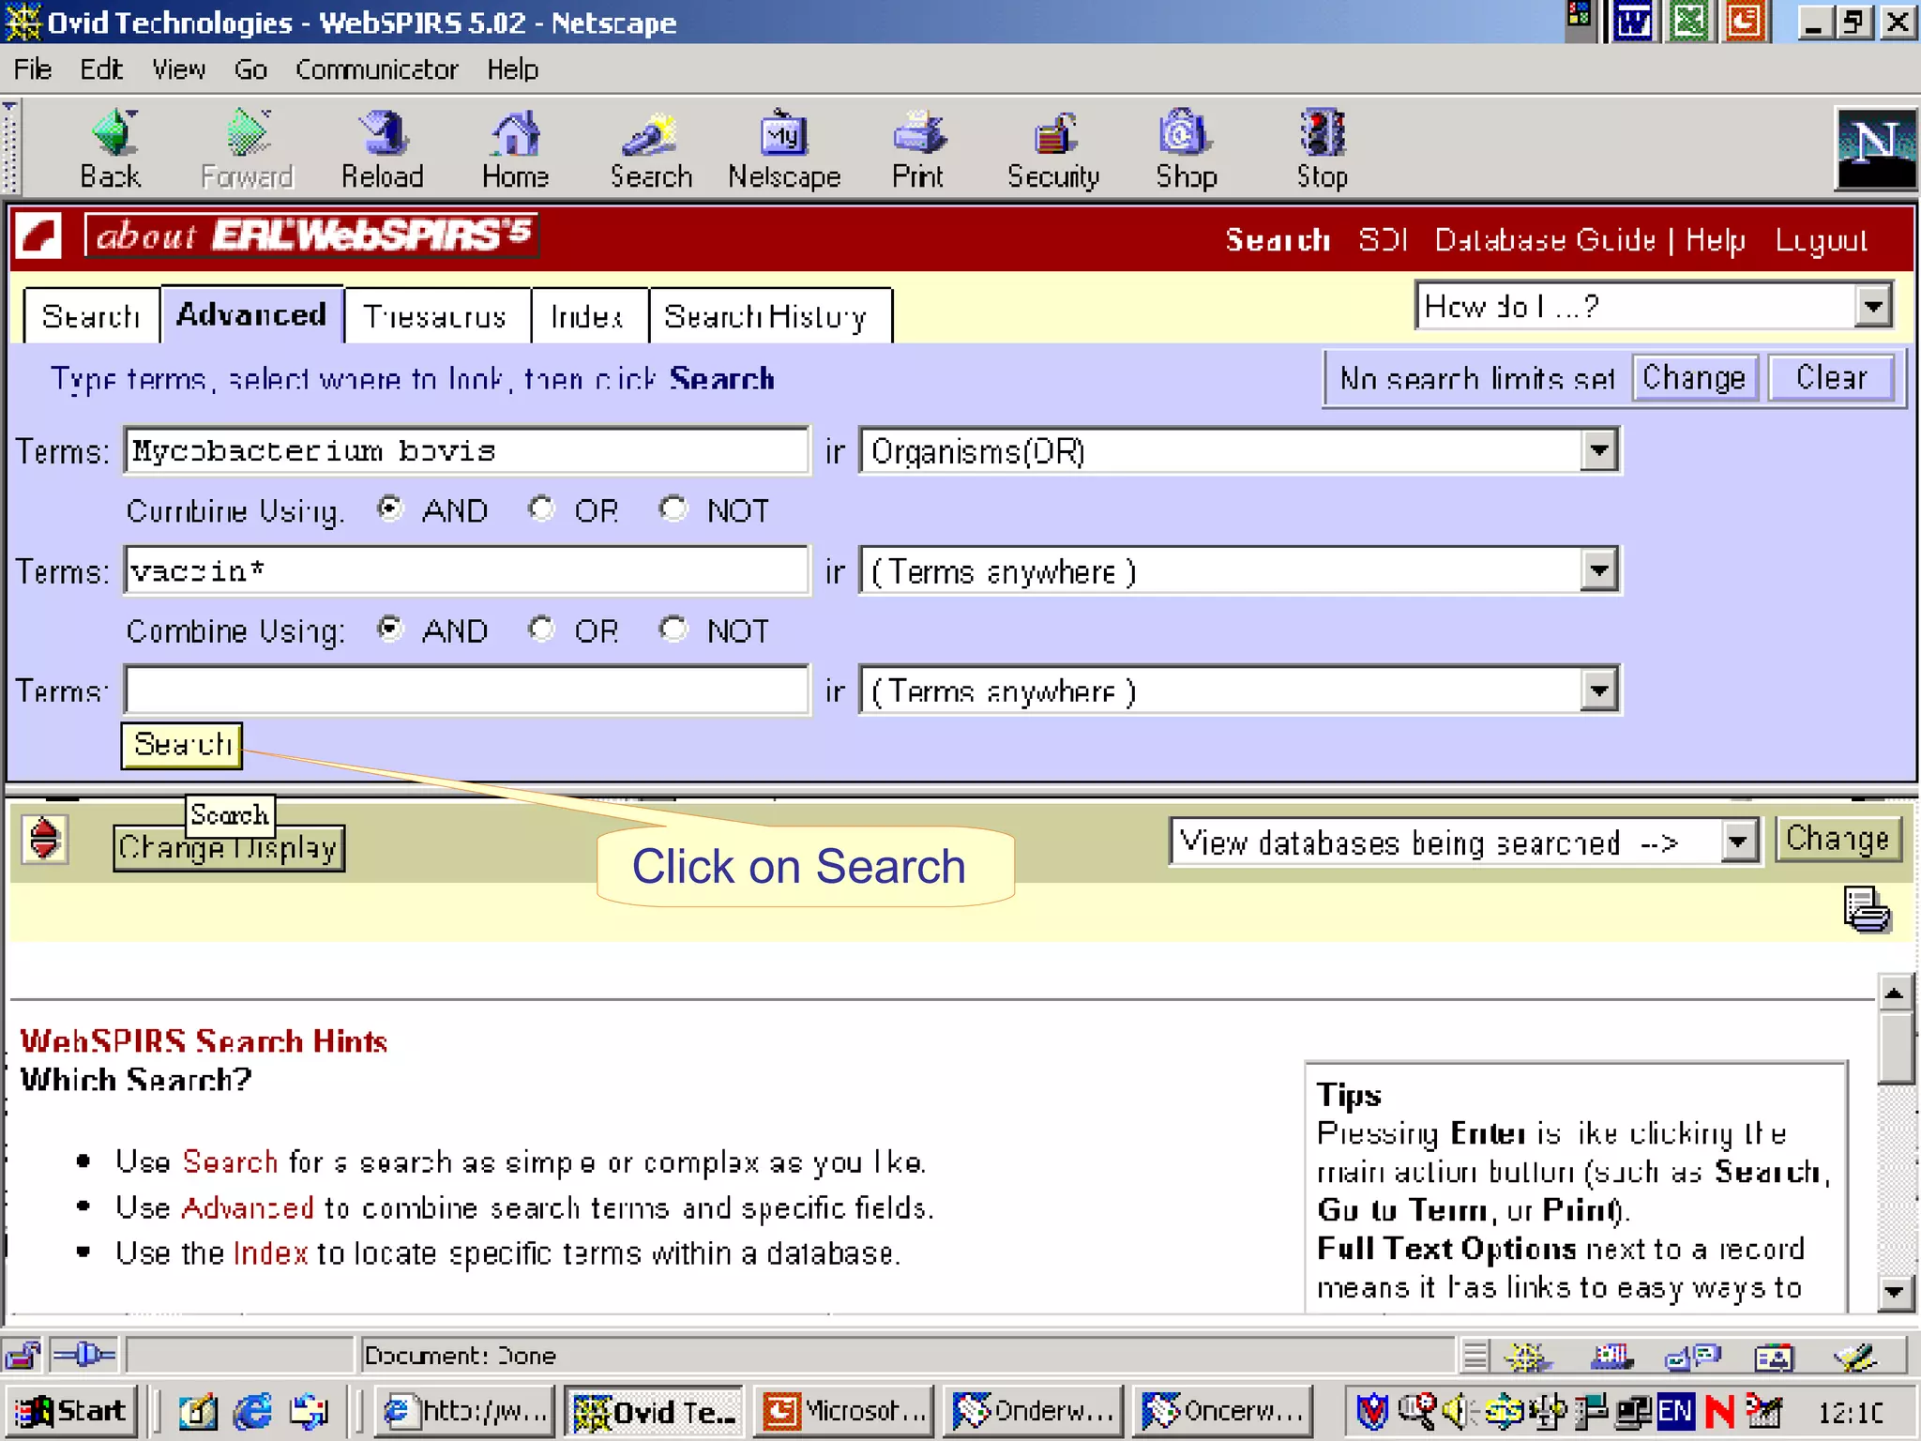Click the Change Display button
The height and width of the screenshot is (1441, 1921).
pos(229,848)
